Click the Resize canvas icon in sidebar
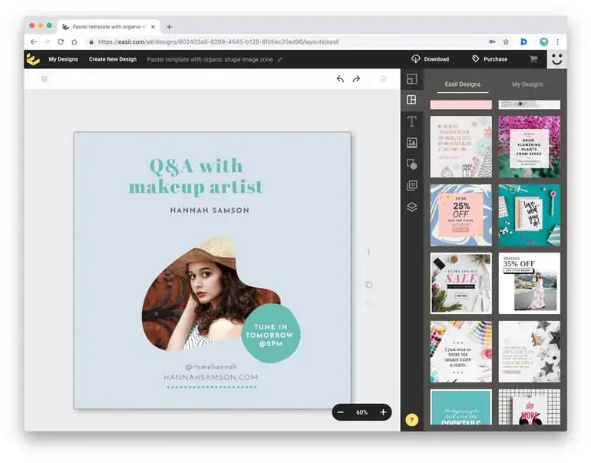This screenshot has height=463, width=591. pyautogui.click(x=411, y=79)
